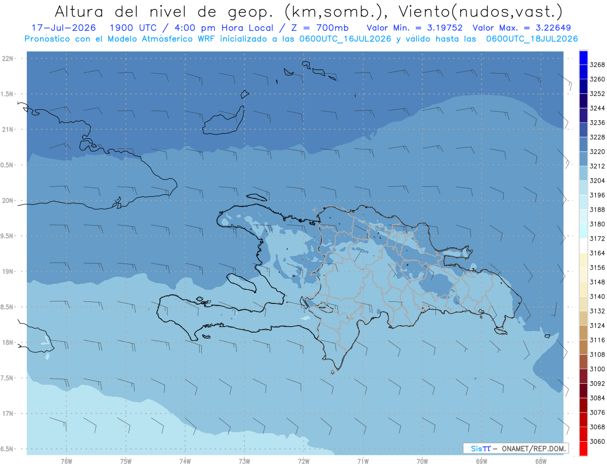Click the 'SisTT - ONAMET/REP.DOM.' credit label

[516, 448]
